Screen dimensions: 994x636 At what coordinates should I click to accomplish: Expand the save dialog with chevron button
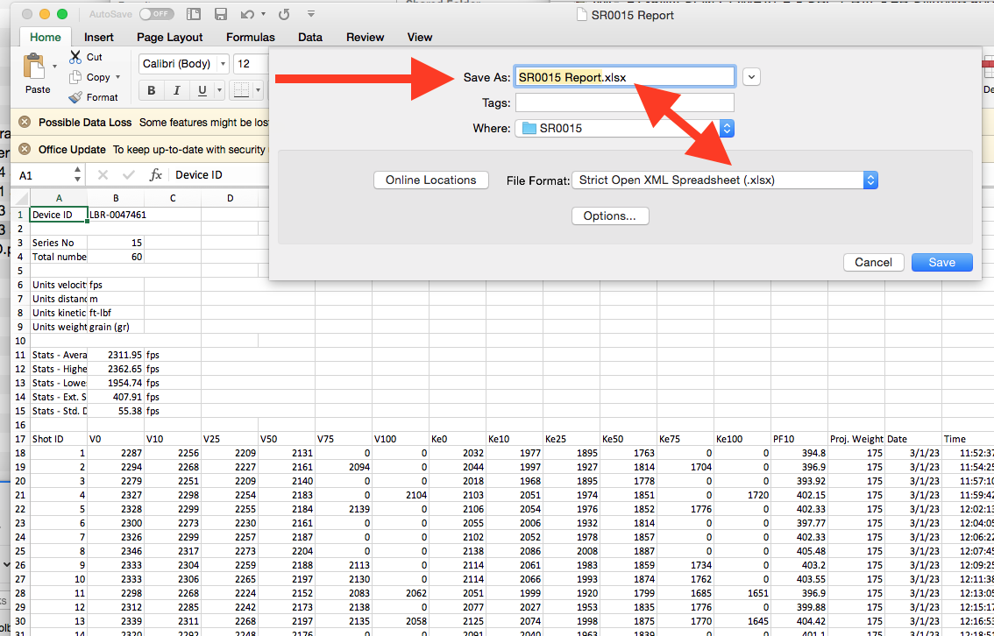pos(751,77)
